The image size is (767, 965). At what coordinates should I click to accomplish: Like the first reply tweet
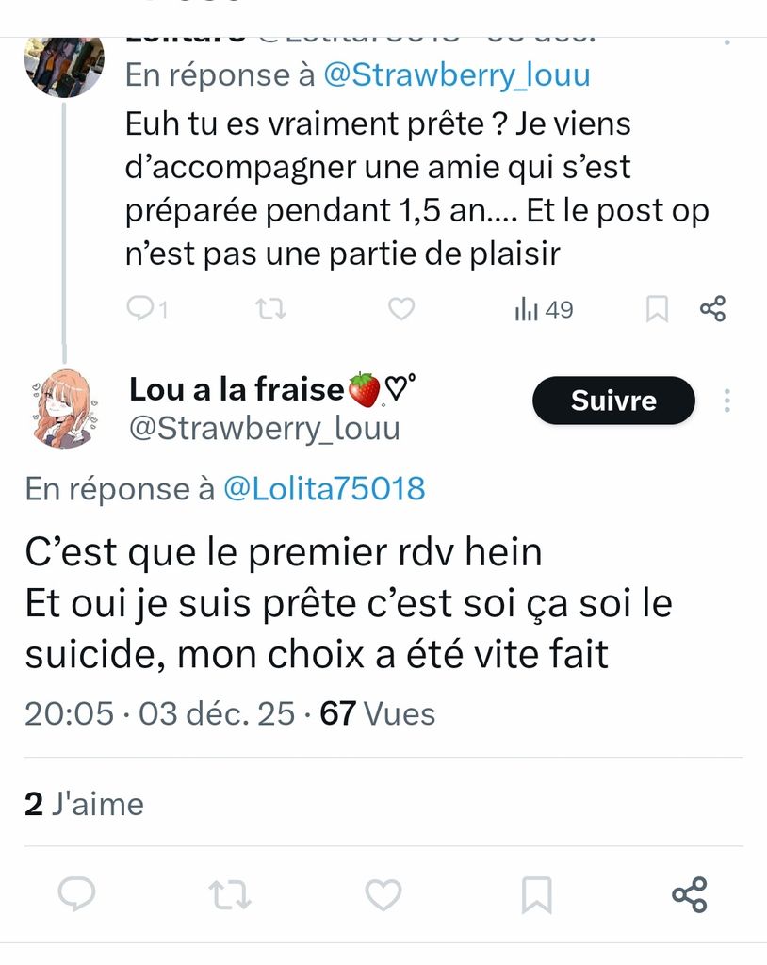point(402,309)
